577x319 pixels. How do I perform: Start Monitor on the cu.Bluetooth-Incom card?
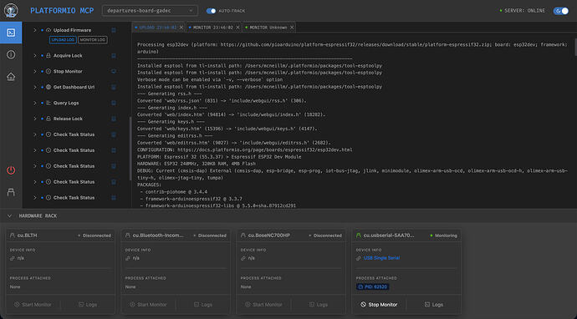(x=148, y=305)
